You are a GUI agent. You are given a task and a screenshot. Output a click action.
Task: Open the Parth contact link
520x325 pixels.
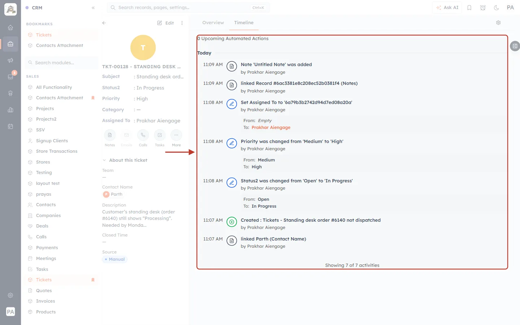(113, 194)
